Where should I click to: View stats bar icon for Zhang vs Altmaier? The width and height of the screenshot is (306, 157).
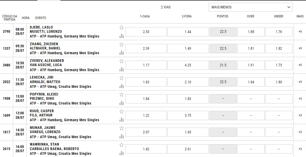(122, 53)
